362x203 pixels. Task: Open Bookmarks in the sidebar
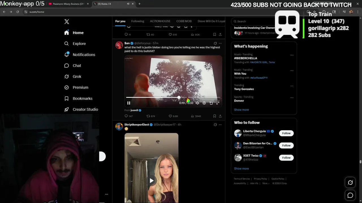click(78, 98)
